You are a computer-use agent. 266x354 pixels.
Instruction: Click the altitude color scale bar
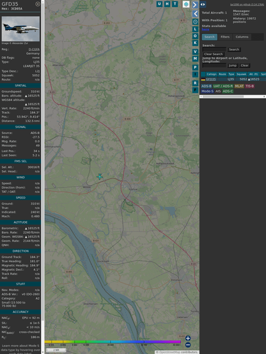113,342
